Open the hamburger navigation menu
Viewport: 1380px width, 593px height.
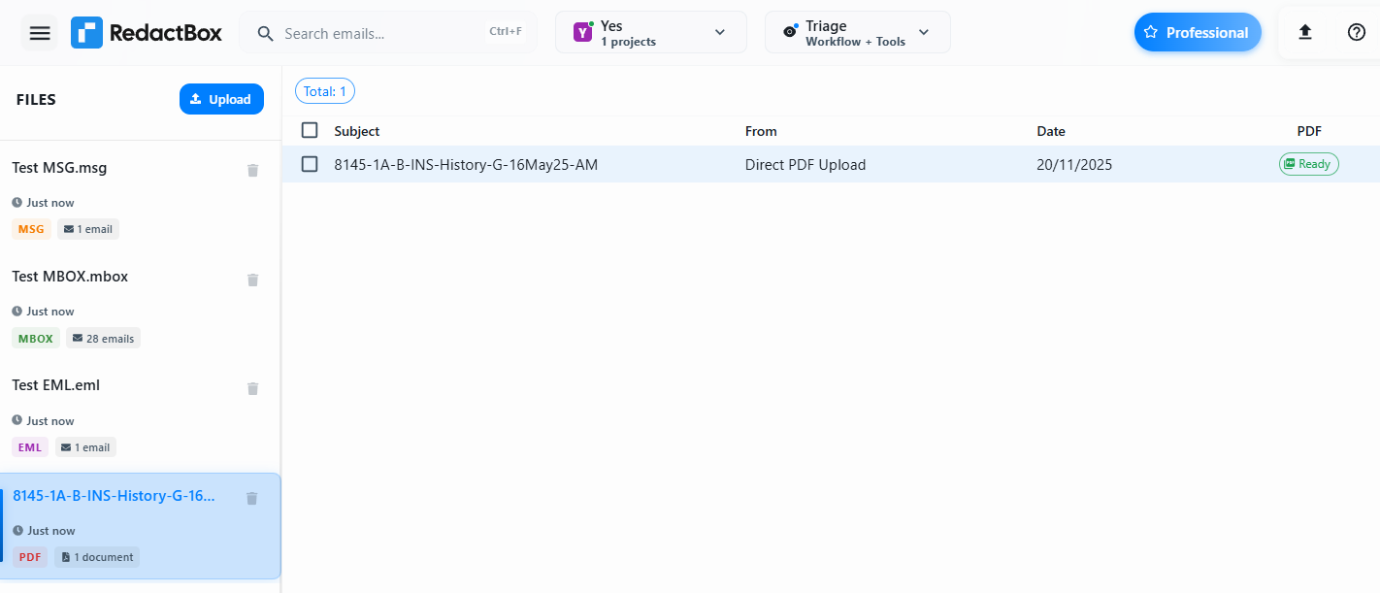pyautogui.click(x=40, y=33)
